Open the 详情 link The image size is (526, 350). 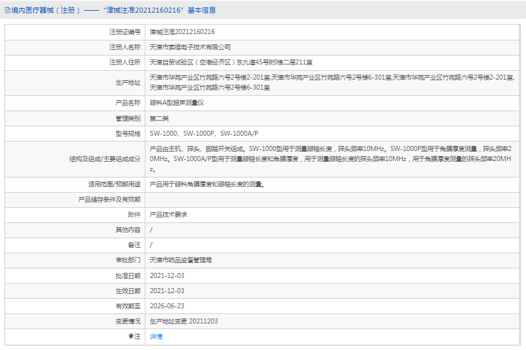[156, 336]
